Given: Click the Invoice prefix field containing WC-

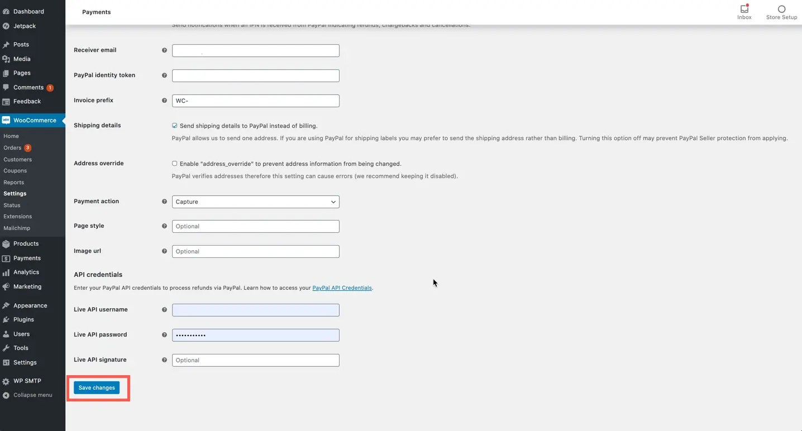Looking at the screenshot, I should click(x=256, y=100).
